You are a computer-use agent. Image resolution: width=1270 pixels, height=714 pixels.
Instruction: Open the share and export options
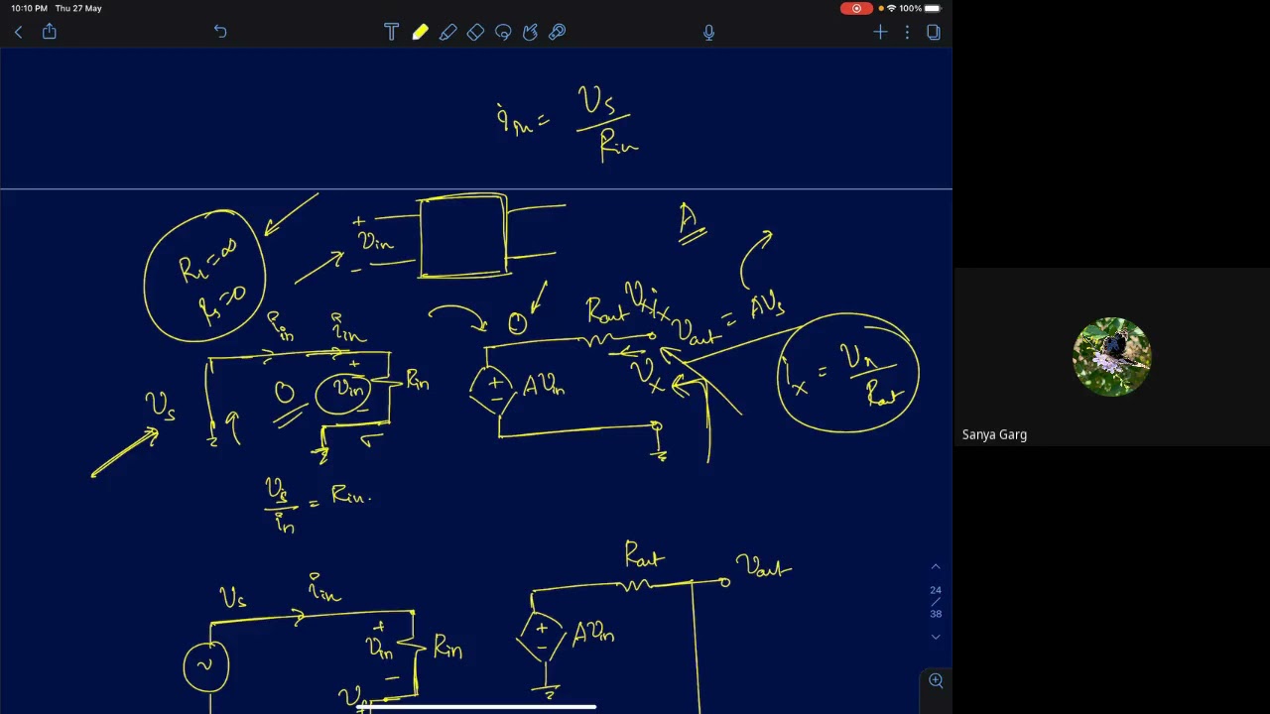[x=49, y=32]
